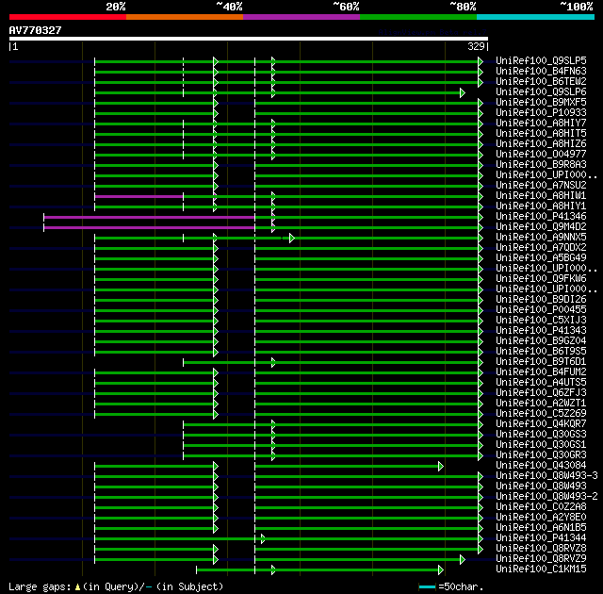Select hit UniRef100_Q43084
This screenshot has height=594, width=603.
[541, 466]
